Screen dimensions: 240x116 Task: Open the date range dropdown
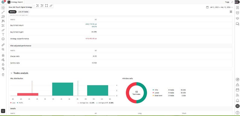(x=221, y=7)
